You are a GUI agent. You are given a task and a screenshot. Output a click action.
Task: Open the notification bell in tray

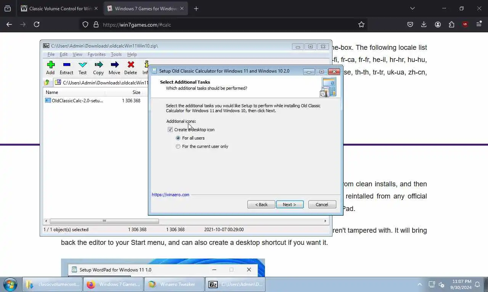477,284
